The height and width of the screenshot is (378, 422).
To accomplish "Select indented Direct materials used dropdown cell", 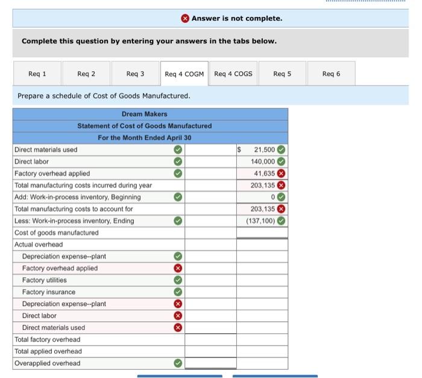I will [x=99, y=327].
